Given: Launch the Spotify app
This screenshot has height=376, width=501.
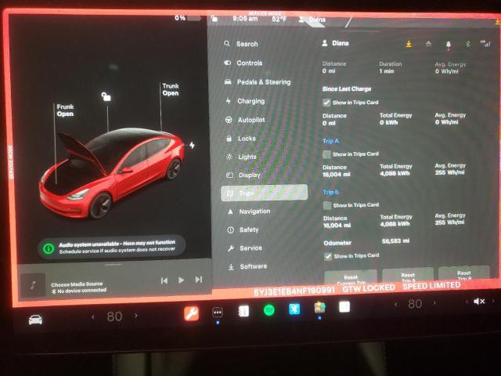Looking at the screenshot, I should coord(269,310).
